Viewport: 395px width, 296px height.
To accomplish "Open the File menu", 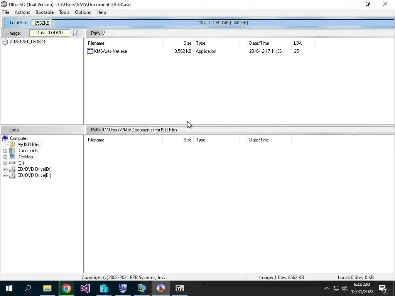I will point(6,12).
